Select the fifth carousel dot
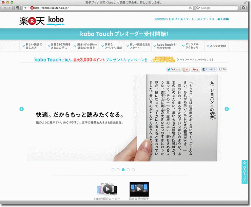251x207 pixels. [133, 170]
